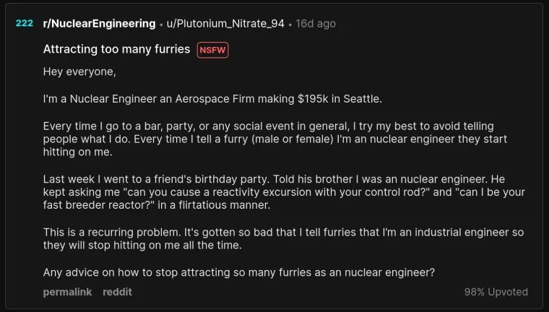Click the Hey everyone greeting line

coord(79,71)
